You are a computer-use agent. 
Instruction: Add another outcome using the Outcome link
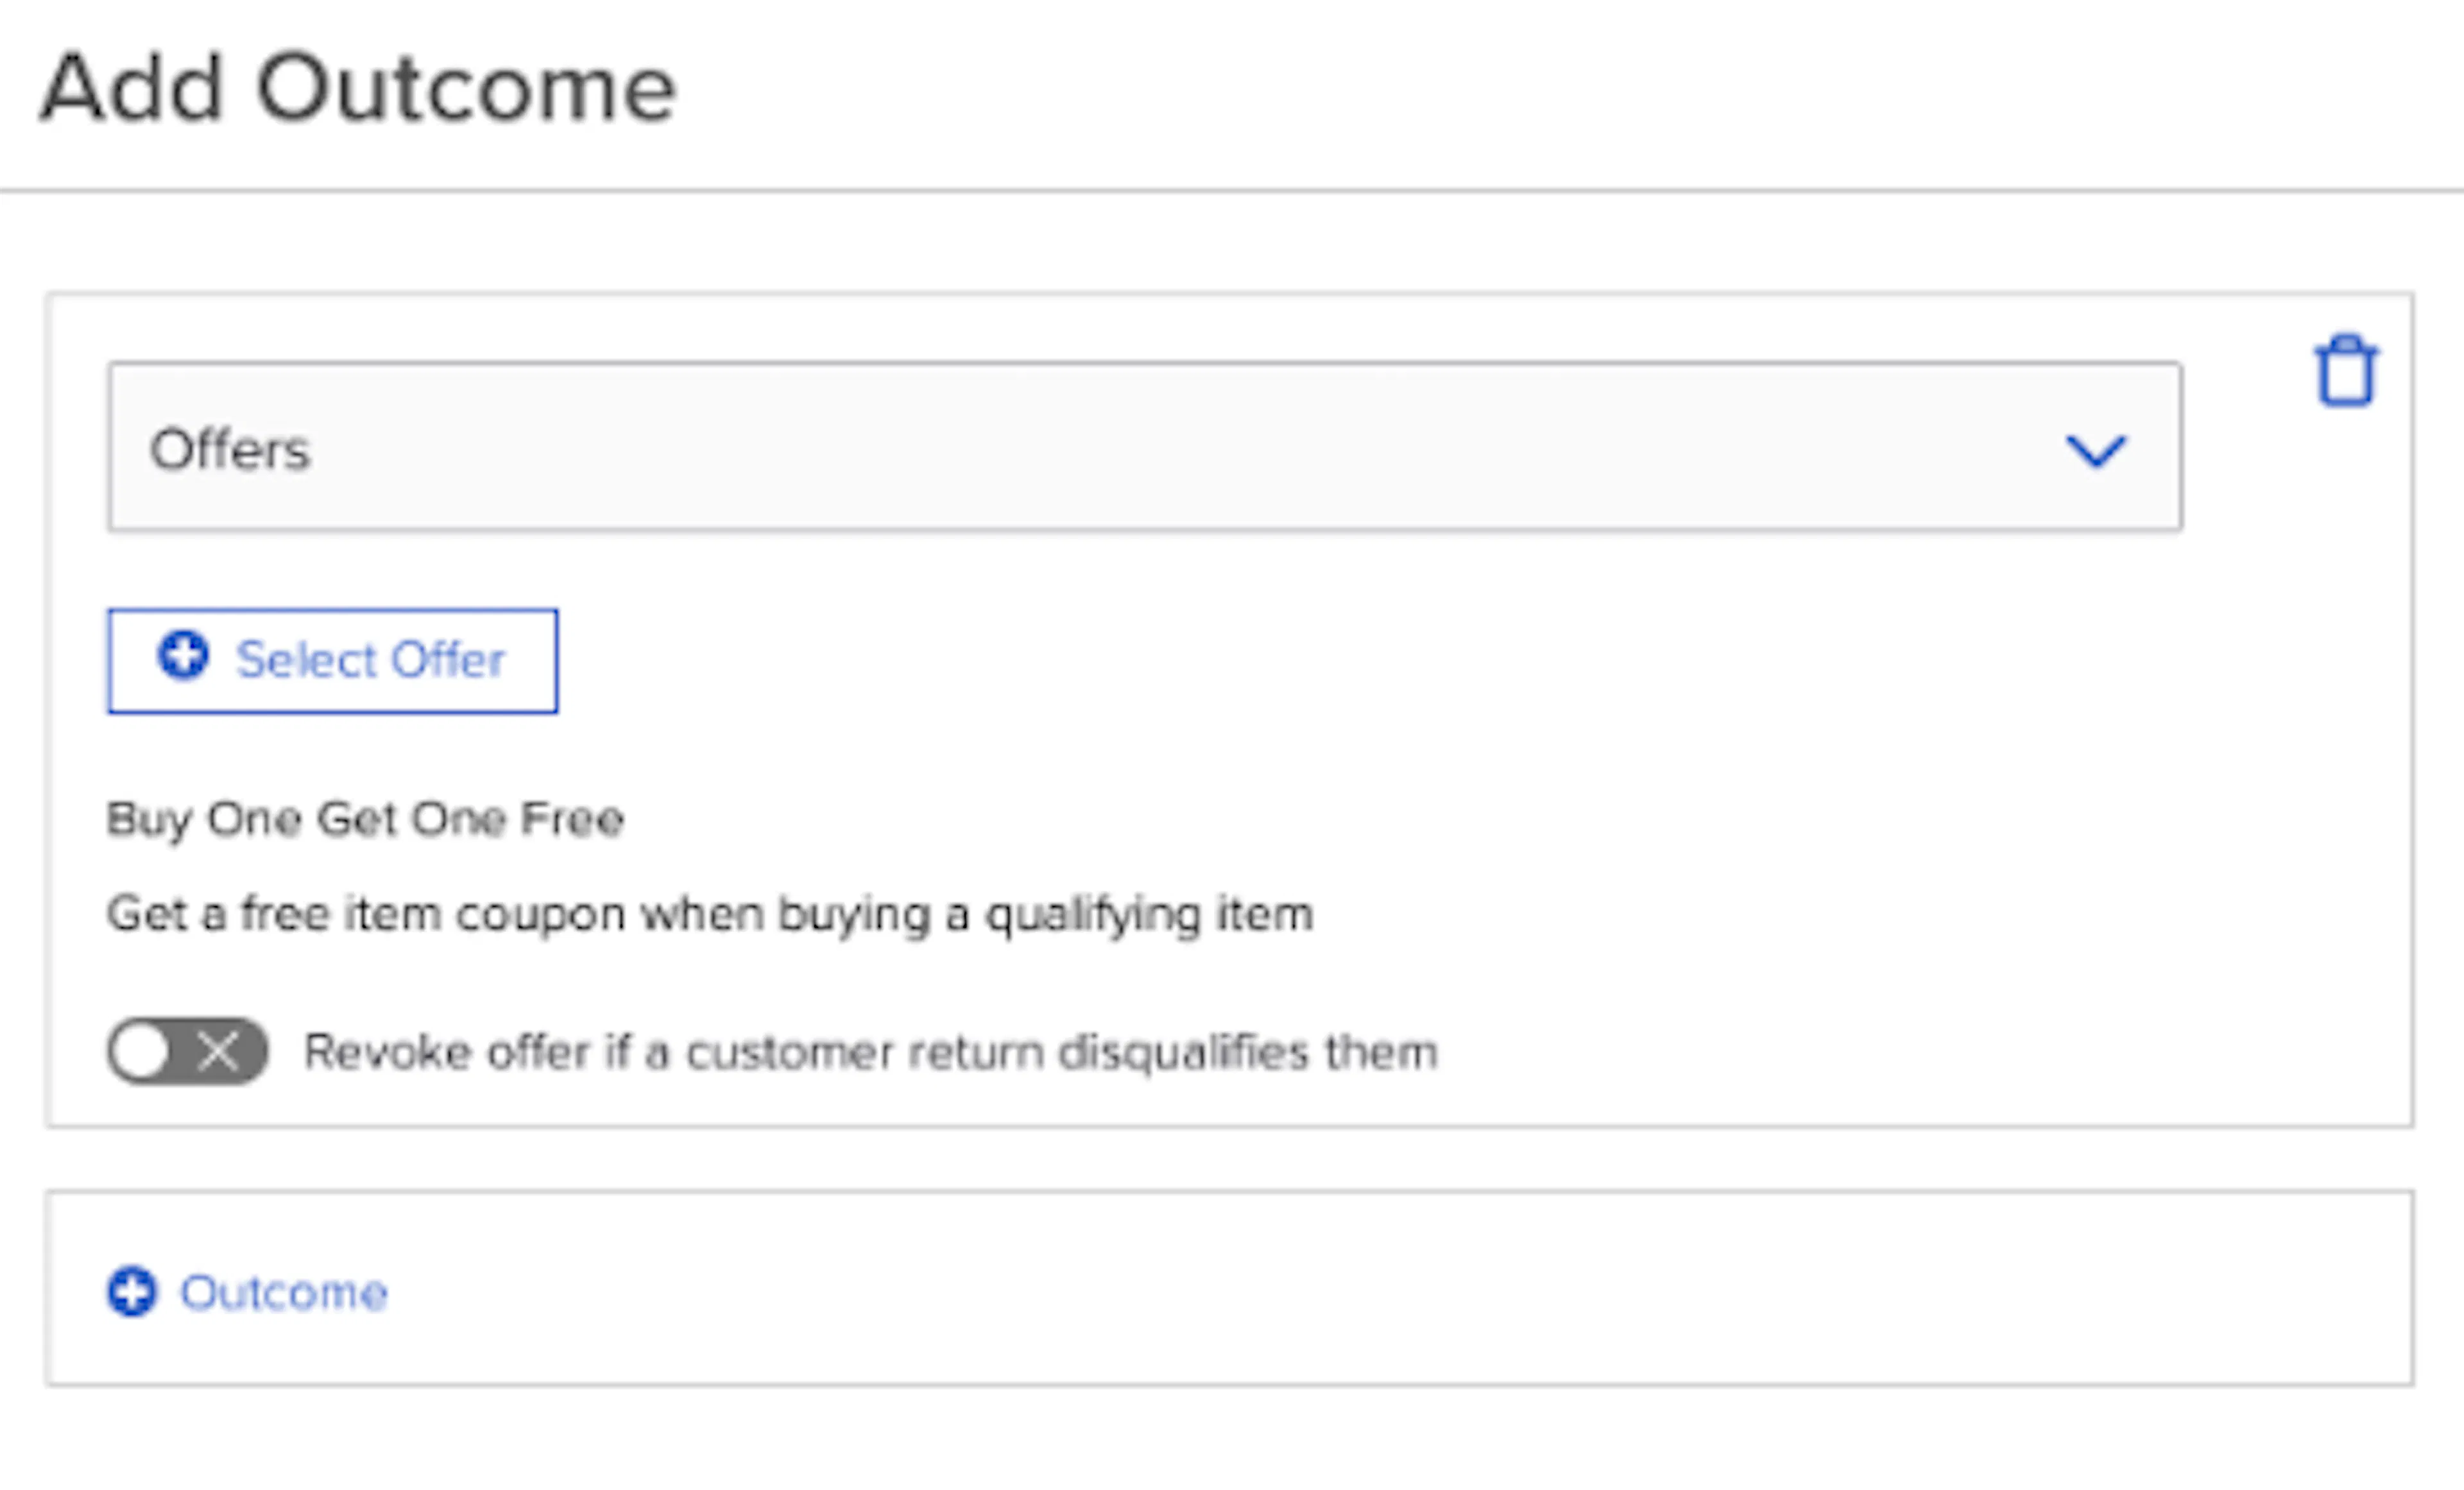click(248, 1292)
